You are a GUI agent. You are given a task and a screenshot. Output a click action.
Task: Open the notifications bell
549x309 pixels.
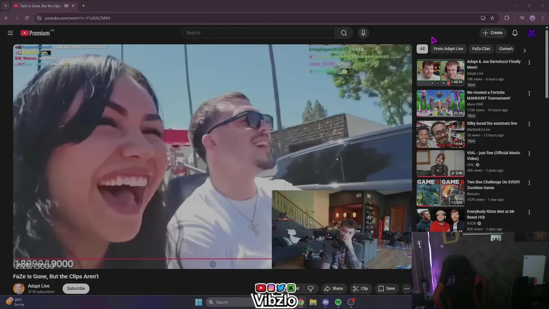(x=515, y=33)
